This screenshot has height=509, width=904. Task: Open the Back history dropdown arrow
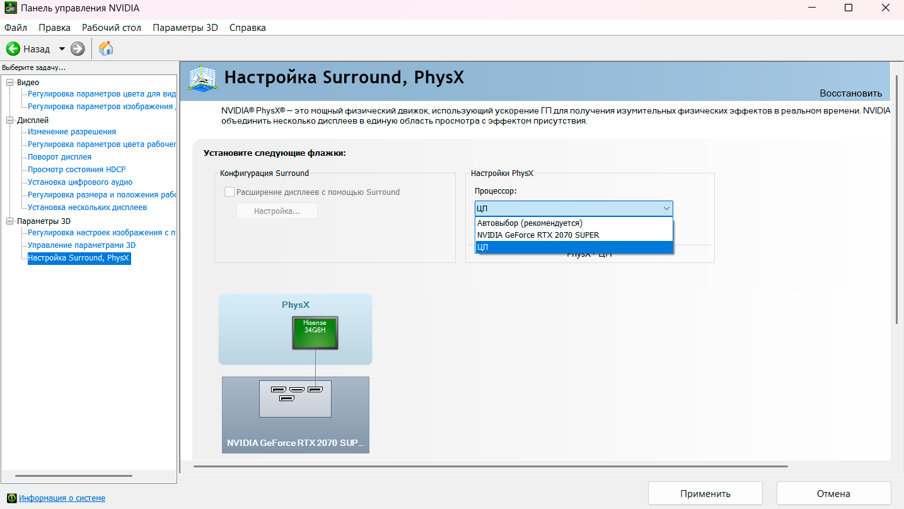click(62, 49)
